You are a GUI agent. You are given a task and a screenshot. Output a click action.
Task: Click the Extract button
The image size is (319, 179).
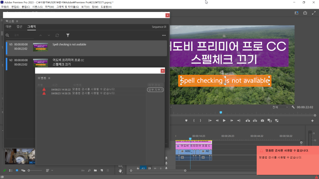tap(255, 121)
